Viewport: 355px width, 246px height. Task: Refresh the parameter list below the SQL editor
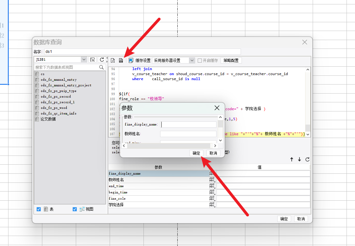click(x=307, y=159)
